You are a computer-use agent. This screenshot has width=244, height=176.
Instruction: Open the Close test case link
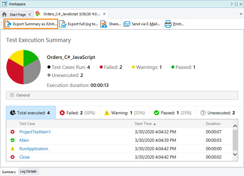click(x=25, y=157)
